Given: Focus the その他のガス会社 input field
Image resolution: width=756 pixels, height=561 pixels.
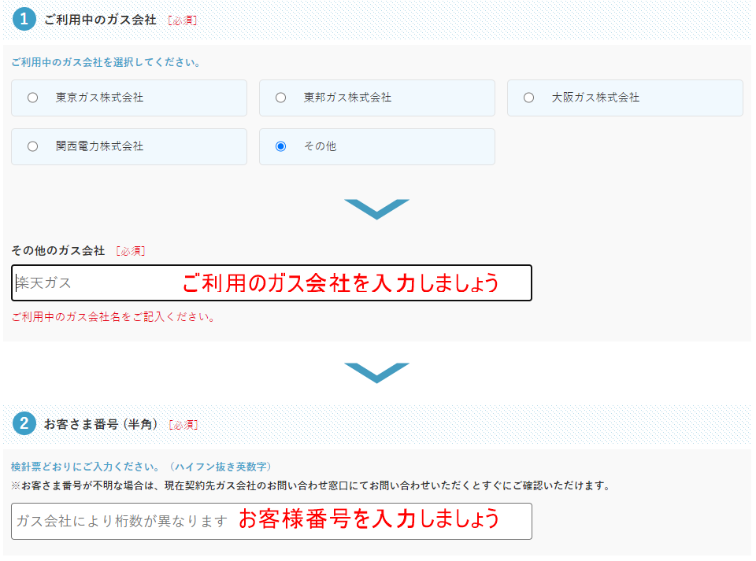Looking at the screenshot, I should point(272,282).
